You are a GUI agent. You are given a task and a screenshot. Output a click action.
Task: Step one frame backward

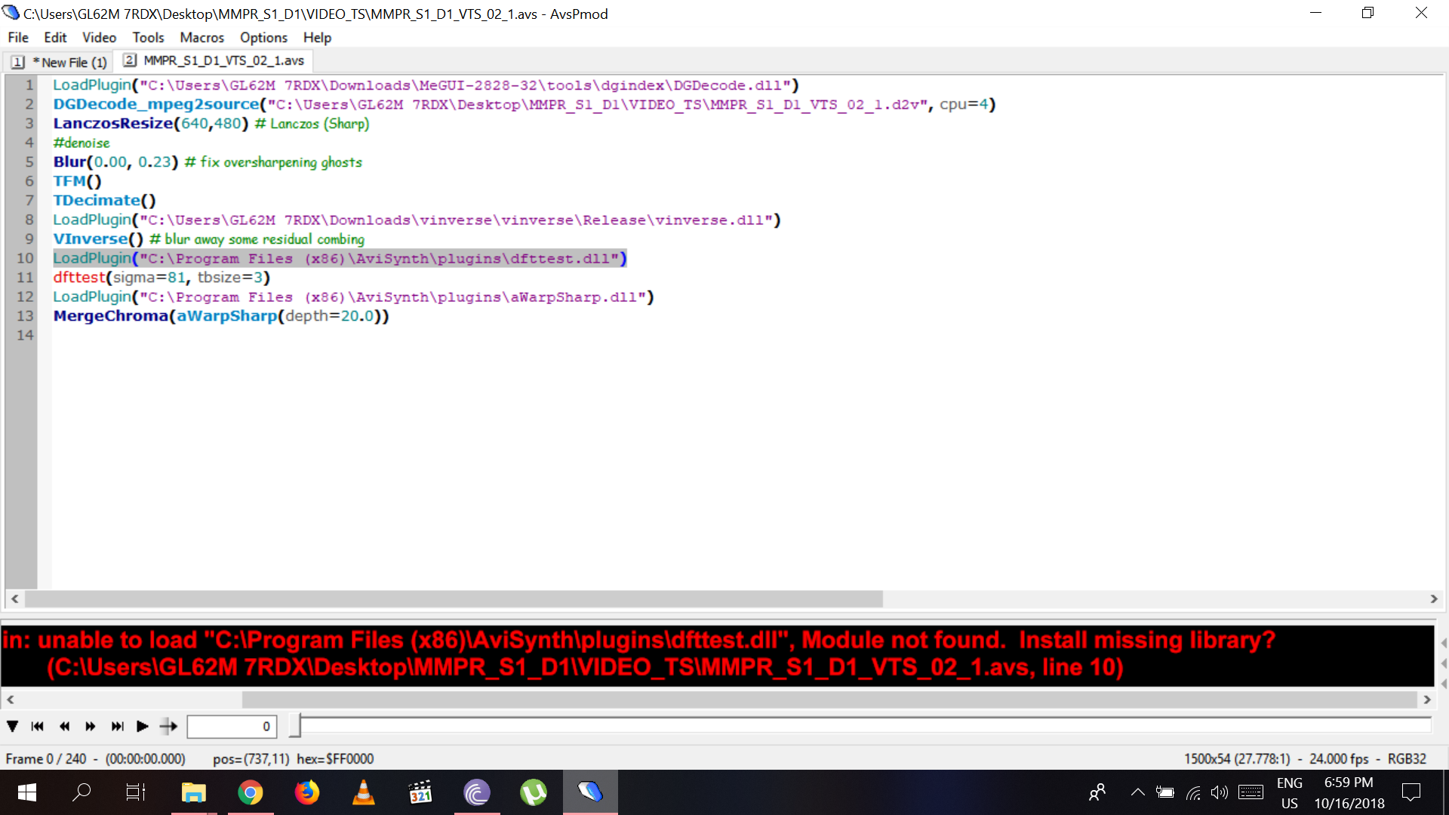tap(64, 726)
